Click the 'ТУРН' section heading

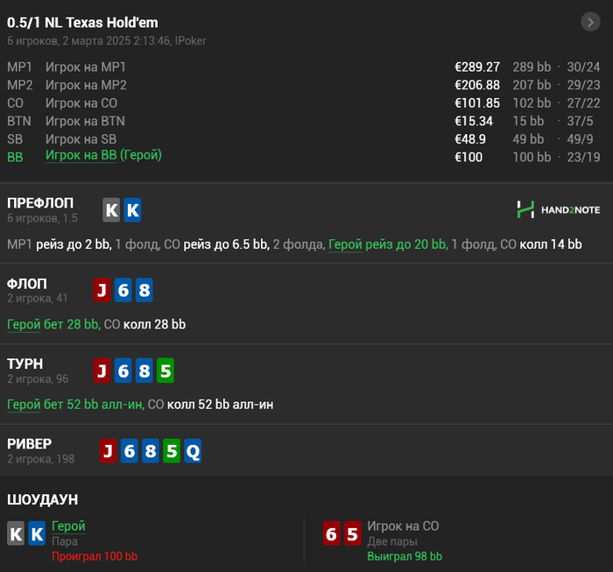click(25, 364)
